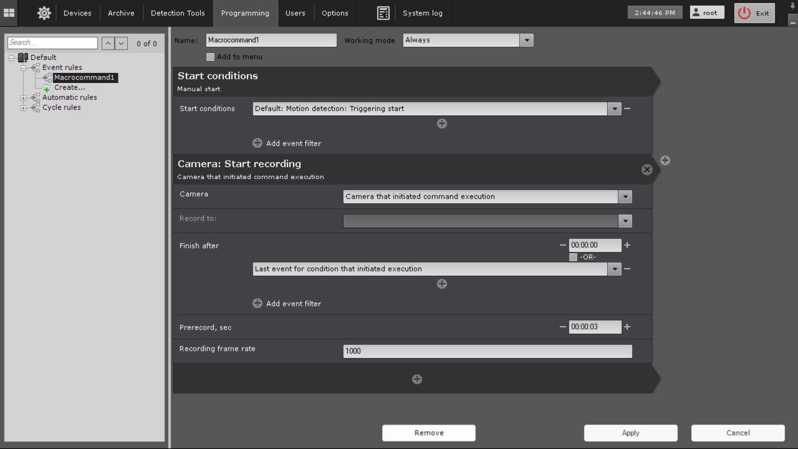The height and width of the screenshot is (449, 798).
Task: Open the Camera selection dropdown
Action: 625,197
